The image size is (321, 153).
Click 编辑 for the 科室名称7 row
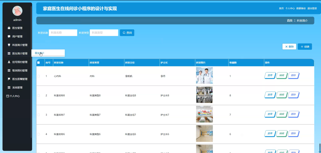point(282,114)
